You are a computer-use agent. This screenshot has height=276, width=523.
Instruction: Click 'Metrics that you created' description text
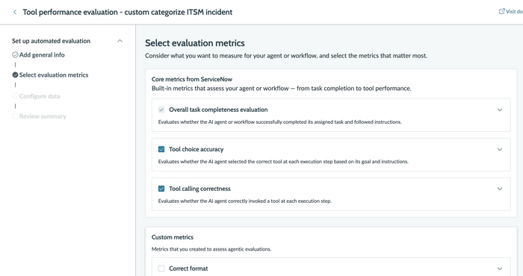point(211,249)
